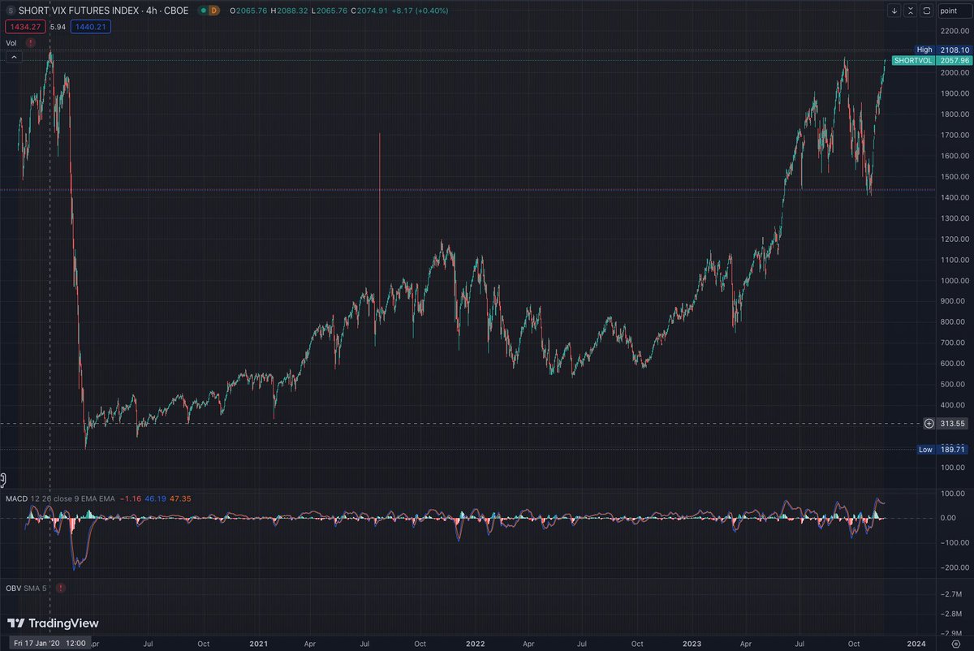The width and height of the screenshot is (974, 651).
Task: Collapse the indicator legend with chevron
Action: coord(15,58)
